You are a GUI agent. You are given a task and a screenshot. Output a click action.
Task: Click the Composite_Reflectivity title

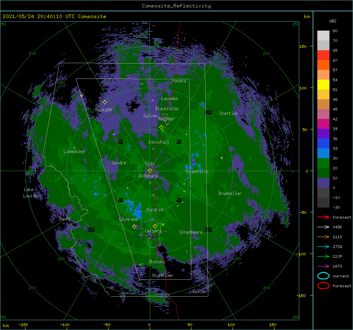176,6
